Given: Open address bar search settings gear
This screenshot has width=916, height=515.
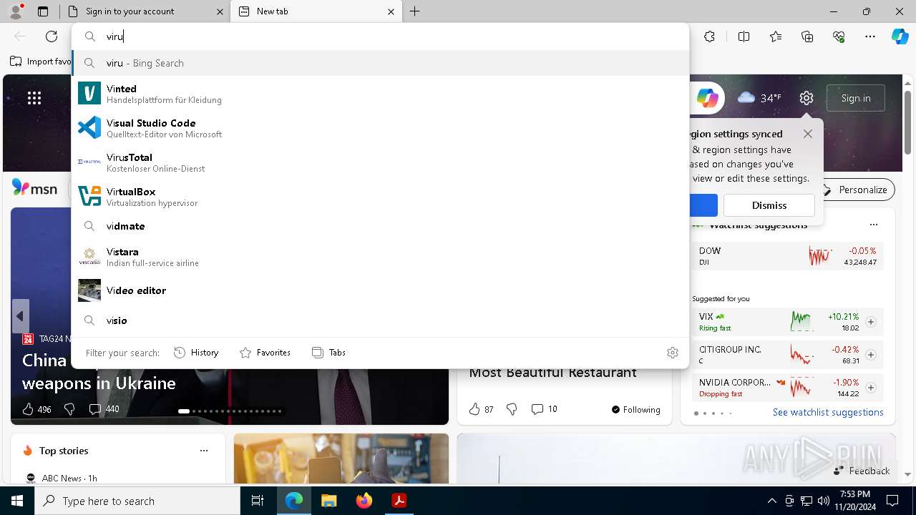Looking at the screenshot, I should tap(673, 352).
